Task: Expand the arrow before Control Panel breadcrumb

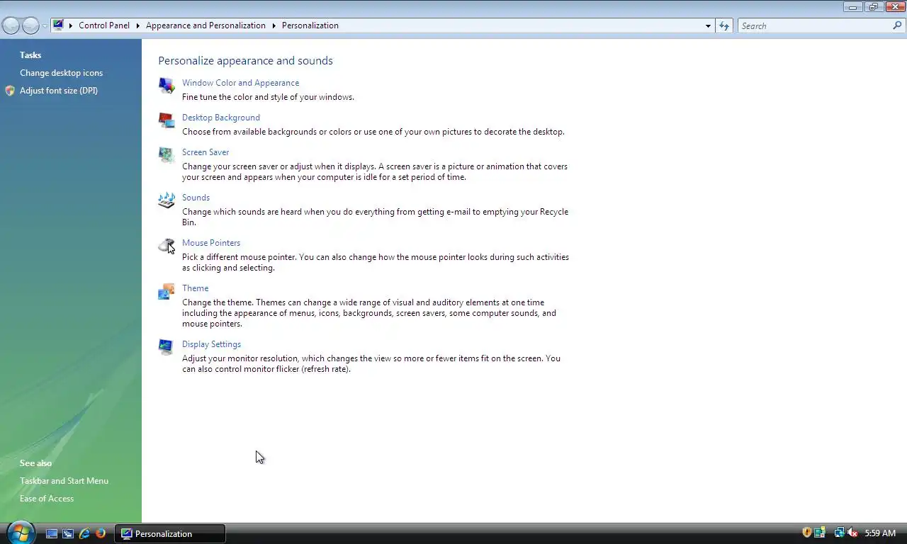Action: click(x=71, y=25)
